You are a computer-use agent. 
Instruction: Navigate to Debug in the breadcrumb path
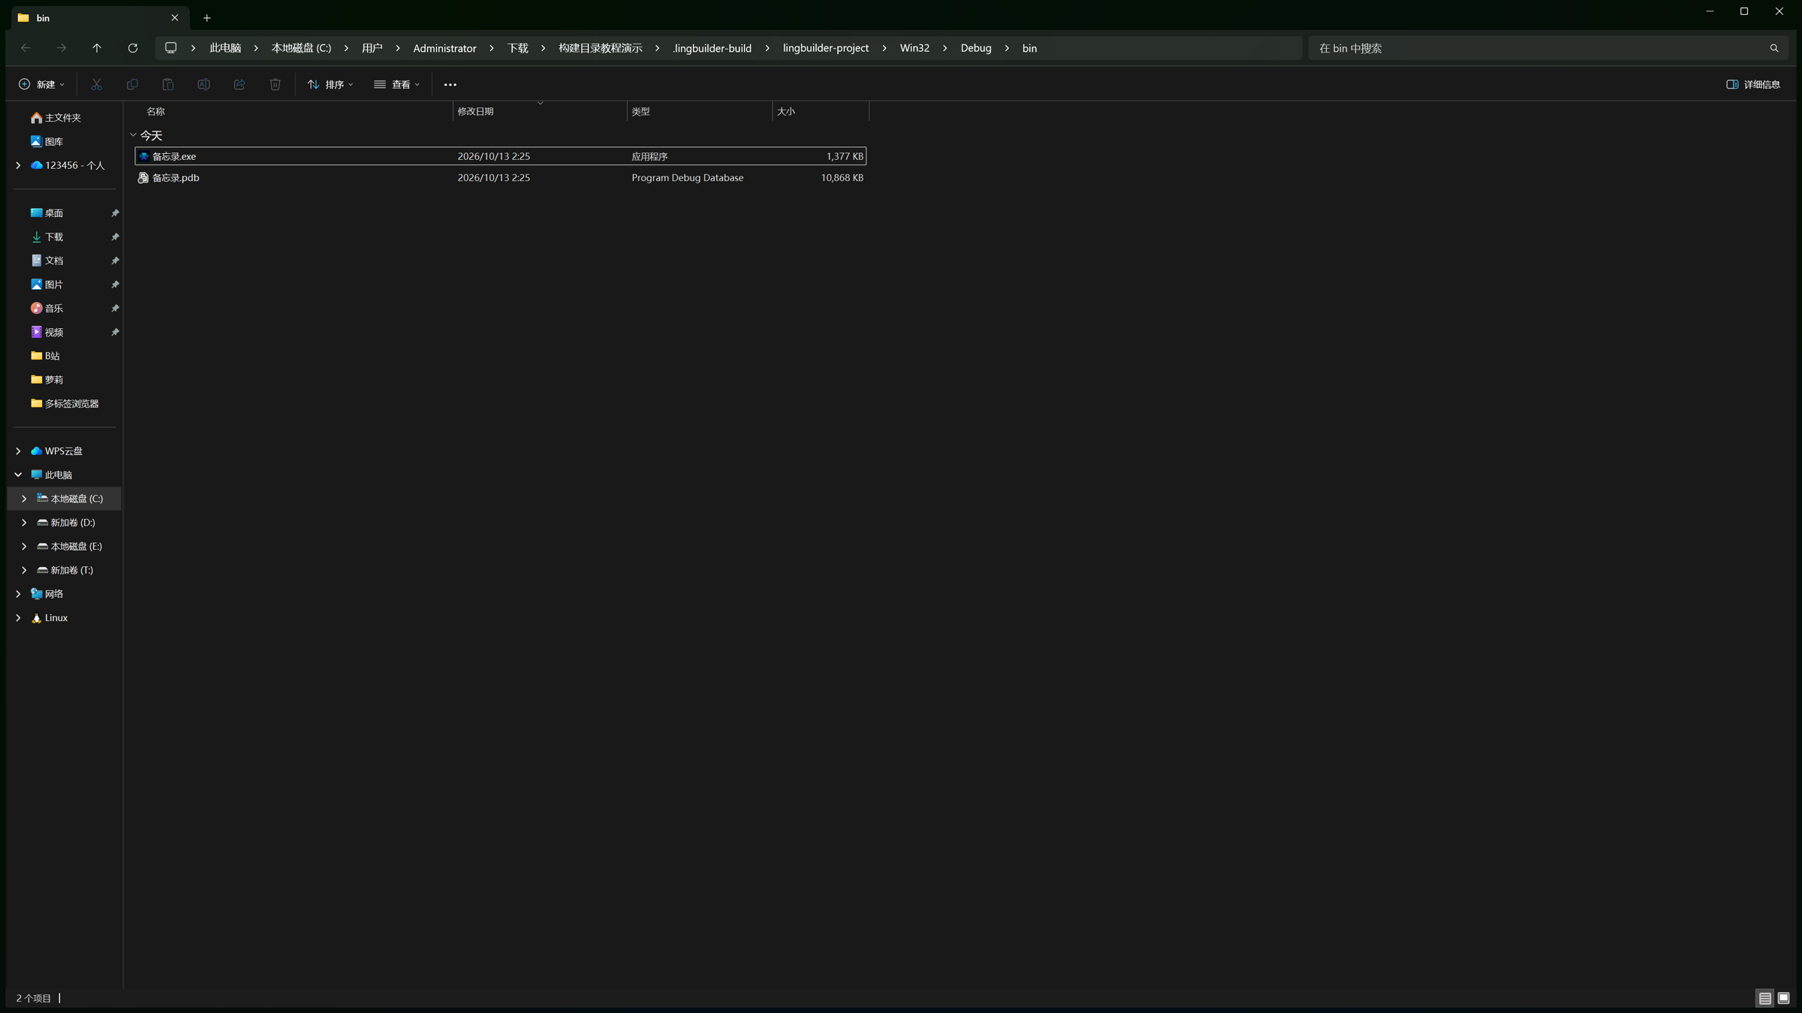tap(976, 48)
